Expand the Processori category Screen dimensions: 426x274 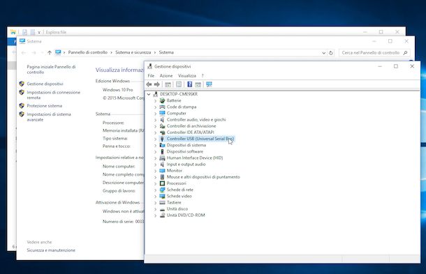click(156, 183)
